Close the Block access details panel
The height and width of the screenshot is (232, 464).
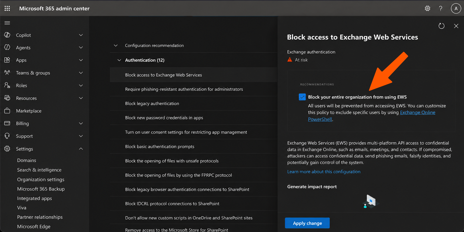tap(456, 26)
